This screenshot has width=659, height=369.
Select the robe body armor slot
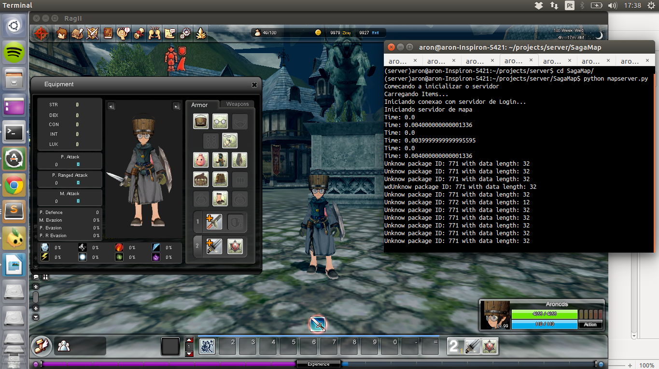(220, 160)
